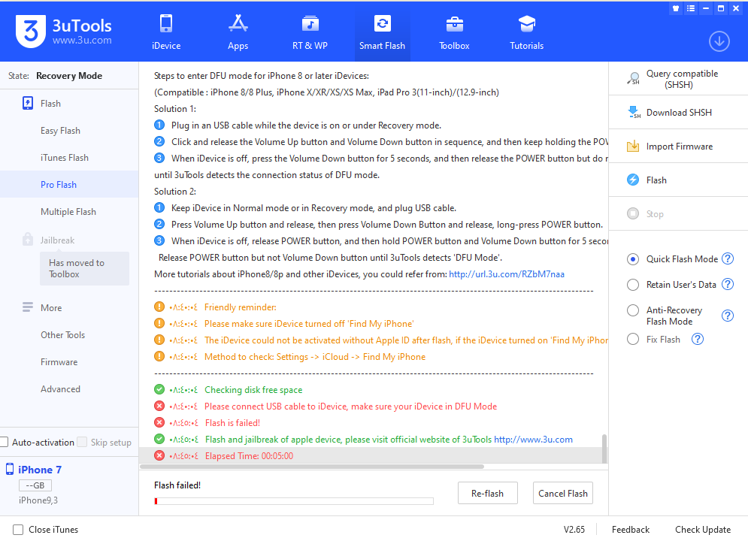Select Fix Flash radio button
Viewport: 748px width, 541px height.
click(x=632, y=339)
